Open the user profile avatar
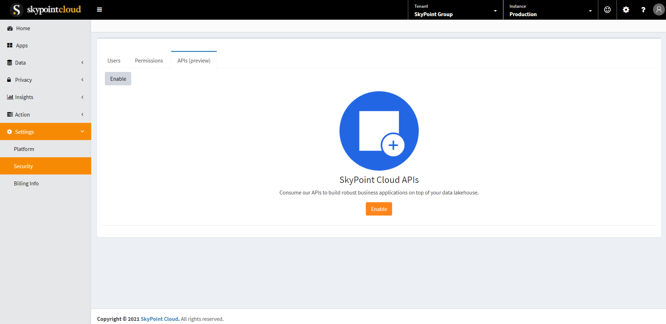This screenshot has height=324, width=666. coord(659,9)
